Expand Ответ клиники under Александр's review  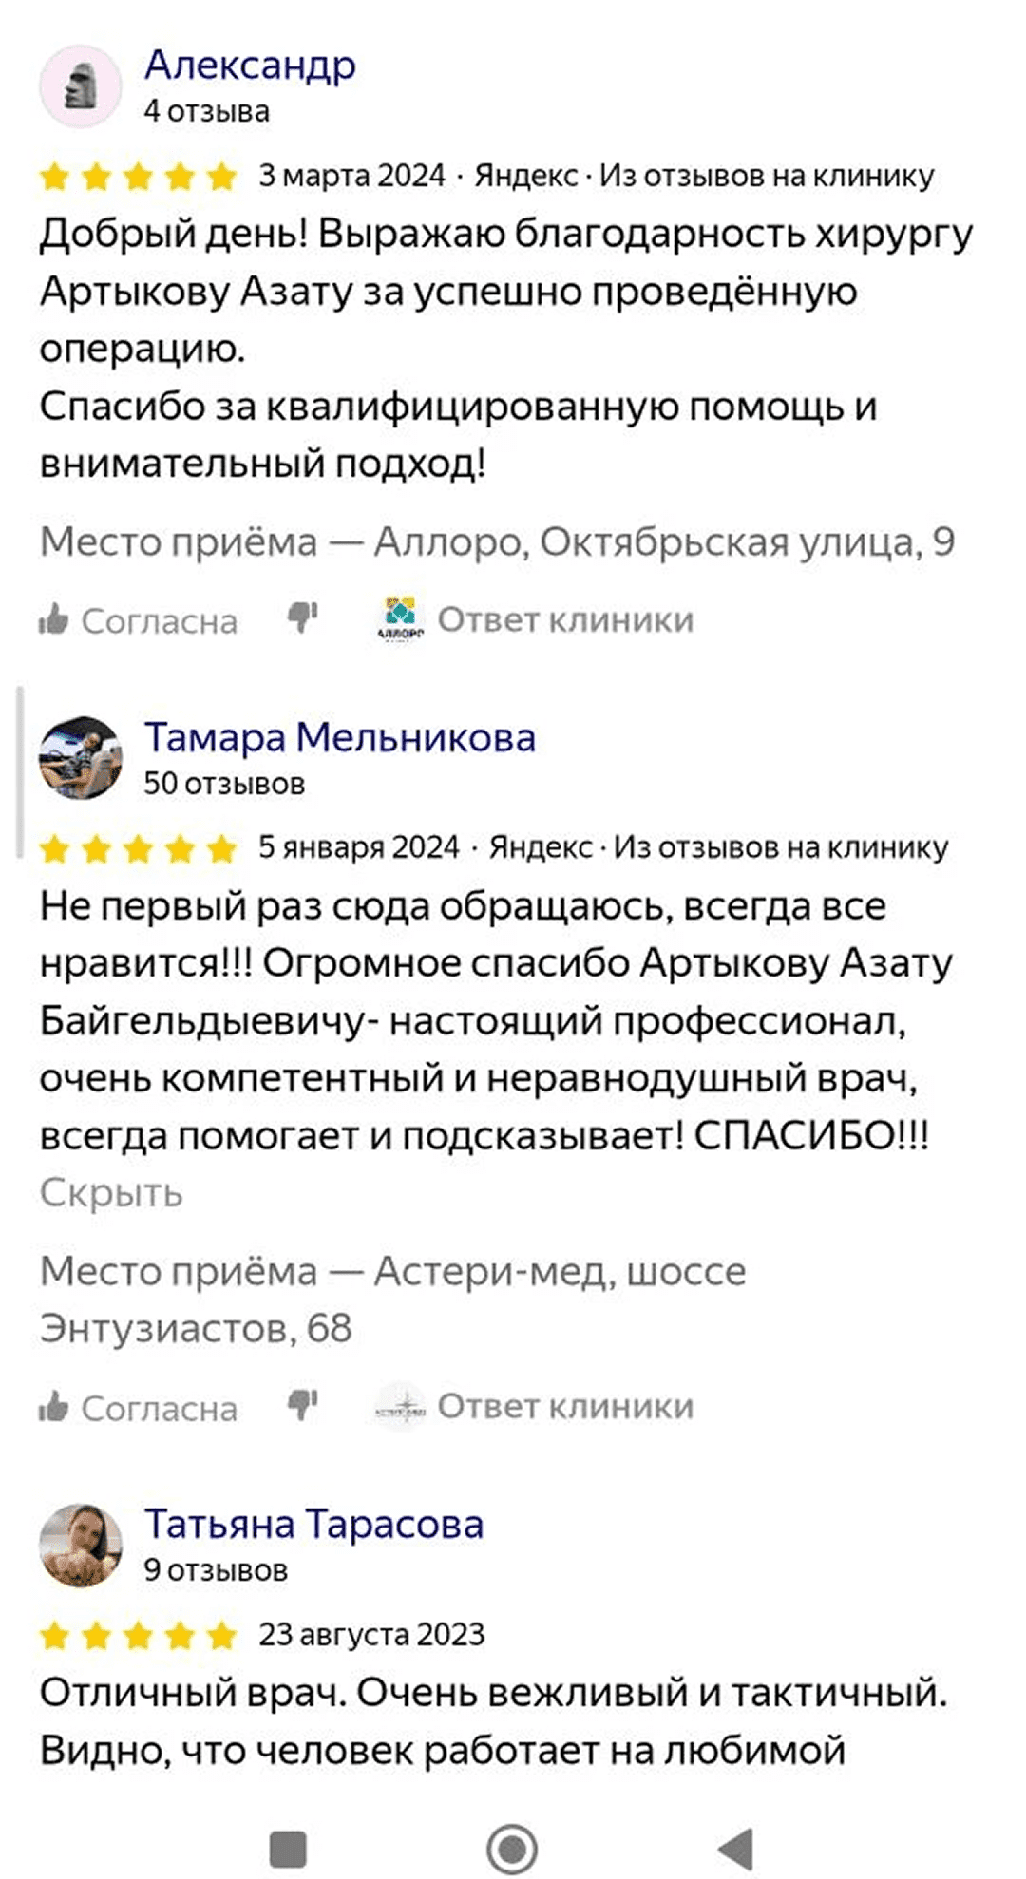tap(564, 620)
